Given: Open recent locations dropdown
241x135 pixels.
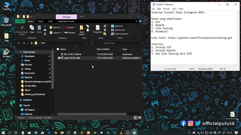Looking at the screenshot, I should click(28, 43).
